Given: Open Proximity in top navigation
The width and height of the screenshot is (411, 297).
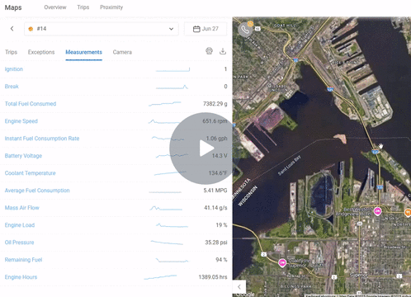Looking at the screenshot, I should (111, 7).
